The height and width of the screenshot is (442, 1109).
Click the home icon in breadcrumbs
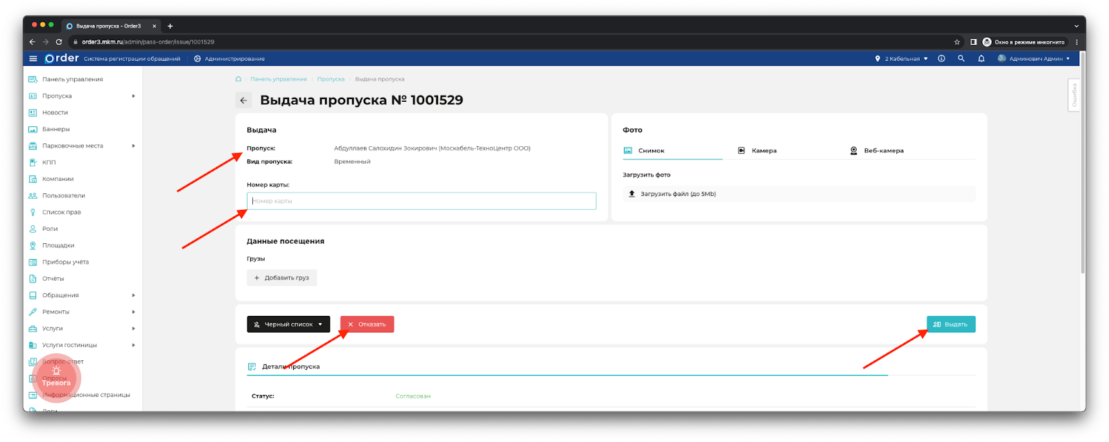pyautogui.click(x=238, y=79)
